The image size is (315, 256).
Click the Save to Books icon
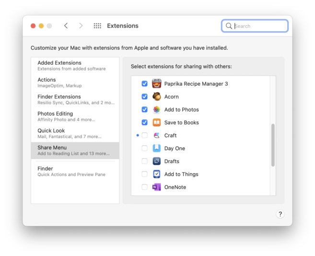coord(156,123)
